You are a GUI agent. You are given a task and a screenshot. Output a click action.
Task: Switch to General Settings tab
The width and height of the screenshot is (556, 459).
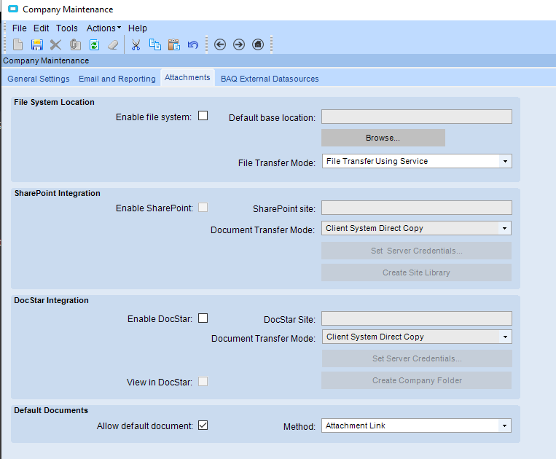click(39, 79)
